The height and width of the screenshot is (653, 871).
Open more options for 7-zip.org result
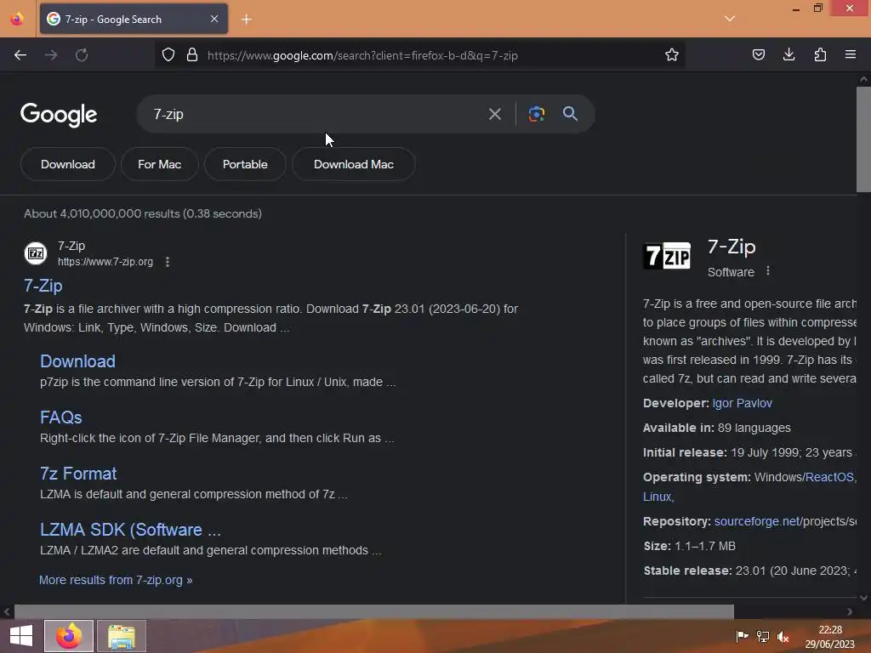(x=168, y=262)
